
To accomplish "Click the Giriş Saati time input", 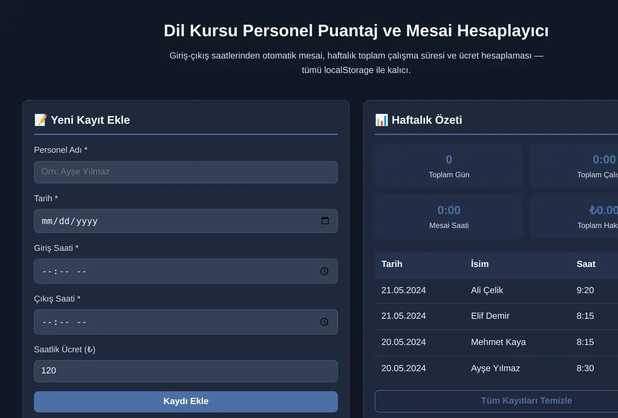I will (186, 271).
